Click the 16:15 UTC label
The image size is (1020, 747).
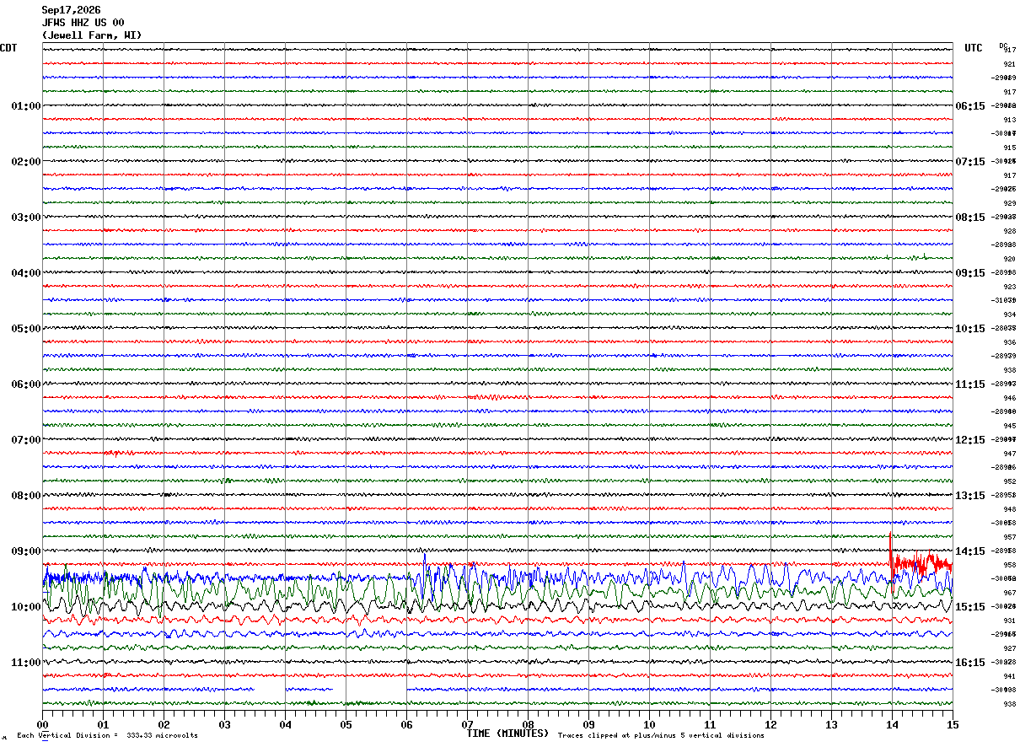coord(970,663)
